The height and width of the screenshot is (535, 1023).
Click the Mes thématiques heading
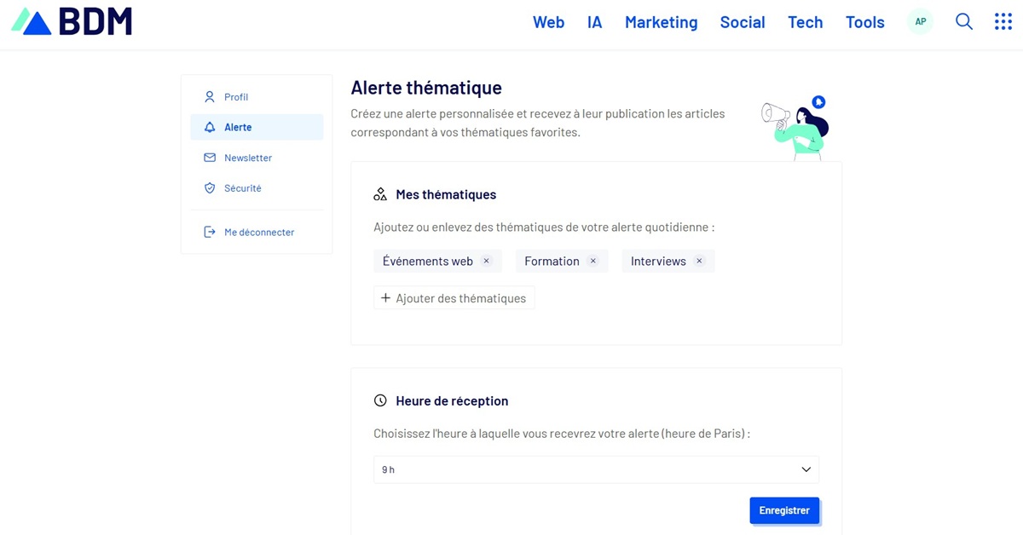point(446,194)
